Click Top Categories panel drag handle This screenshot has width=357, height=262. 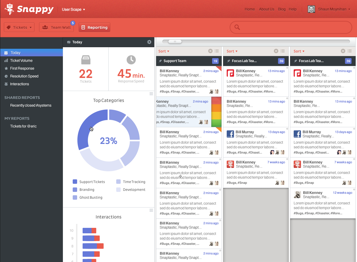click(151, 94)
